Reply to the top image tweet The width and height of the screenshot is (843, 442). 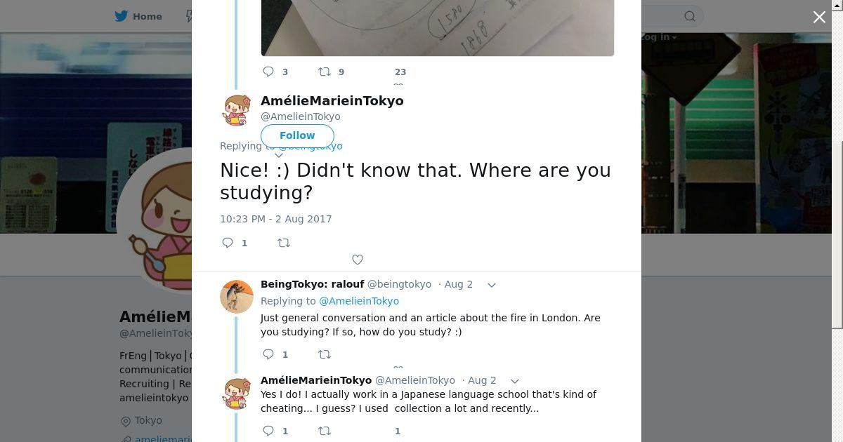[x=268, y=72]
